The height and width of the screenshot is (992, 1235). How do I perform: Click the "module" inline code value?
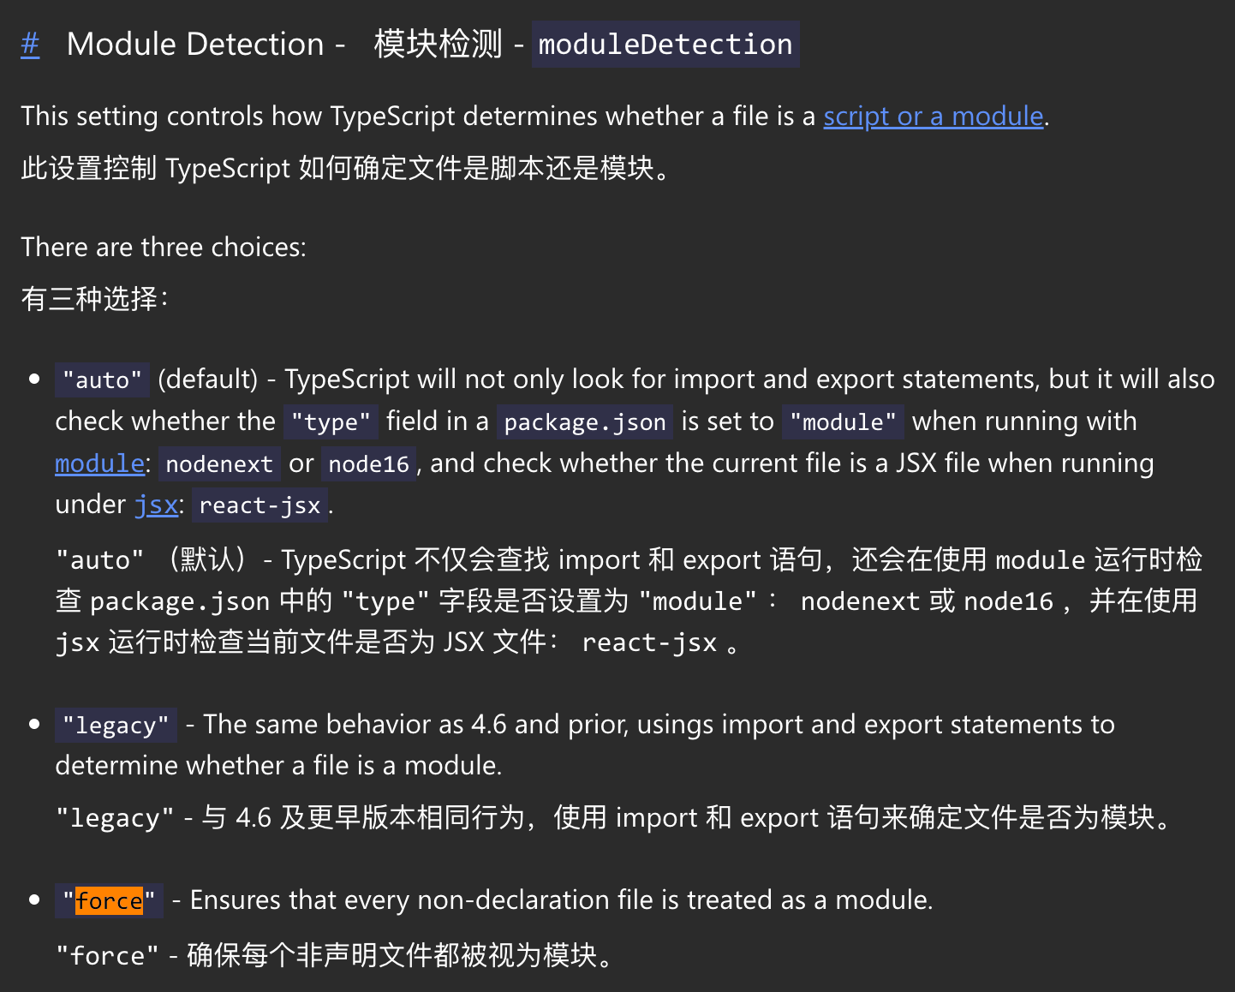tap(842, 421)
